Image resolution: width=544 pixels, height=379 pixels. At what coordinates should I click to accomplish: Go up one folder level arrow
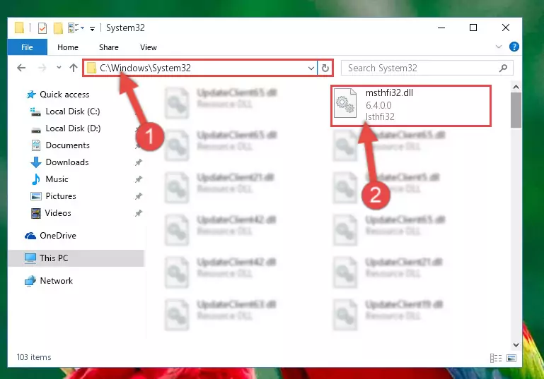(73, 68)
